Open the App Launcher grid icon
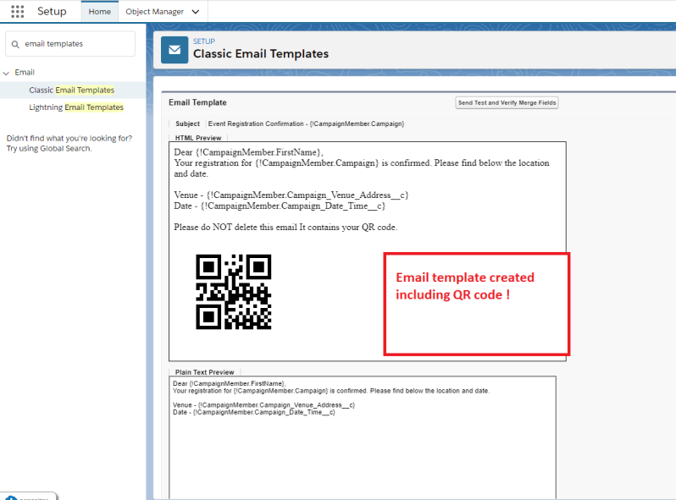 coord(17,11)
